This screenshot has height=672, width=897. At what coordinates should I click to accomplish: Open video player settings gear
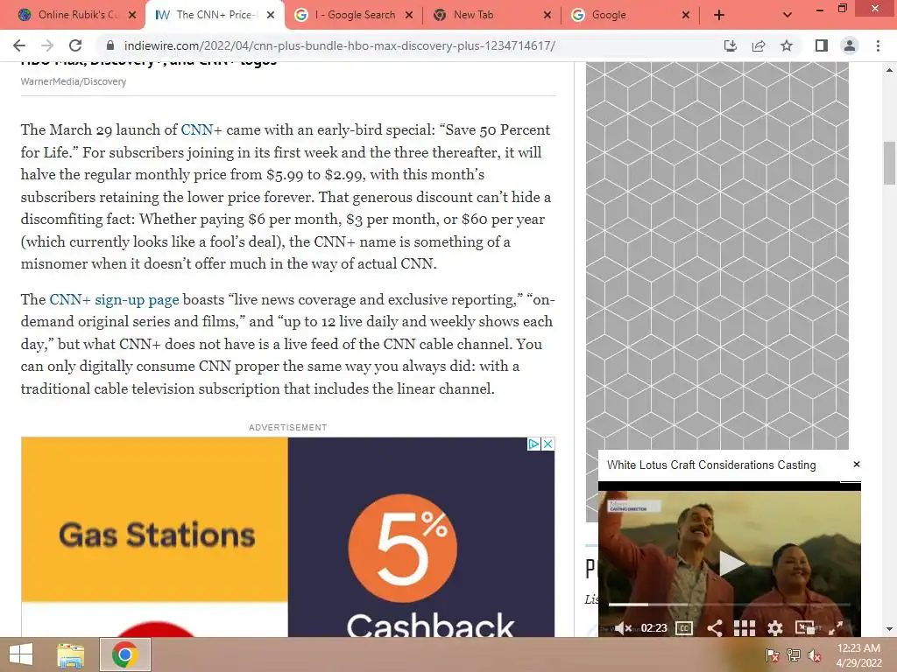point(775,628)
